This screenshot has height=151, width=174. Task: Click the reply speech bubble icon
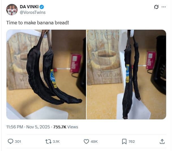point(10,141)
